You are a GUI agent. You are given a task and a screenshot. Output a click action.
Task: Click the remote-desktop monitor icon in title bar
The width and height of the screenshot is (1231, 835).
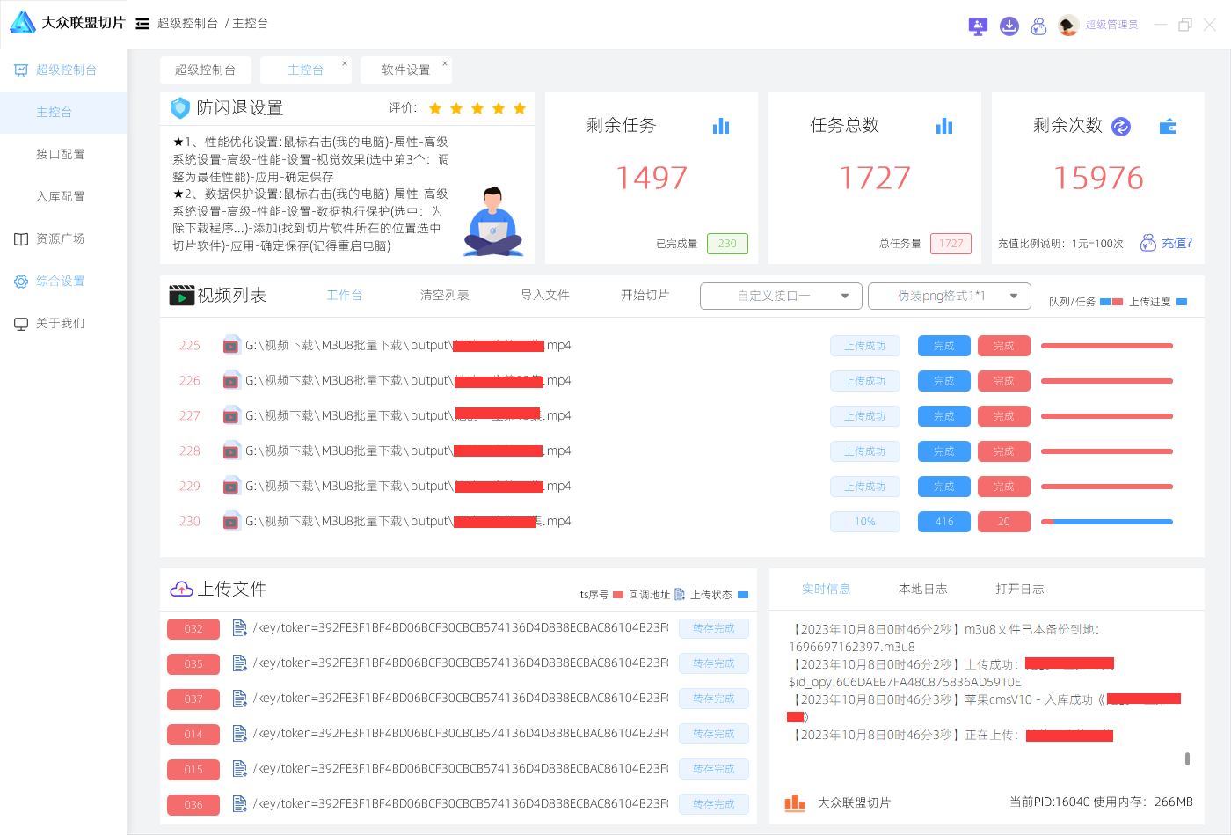[x=977, y=26]
